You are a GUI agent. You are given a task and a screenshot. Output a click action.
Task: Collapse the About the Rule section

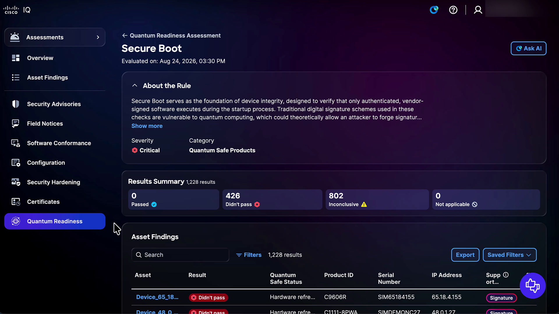pyautogui.click(x=135, y=85)
